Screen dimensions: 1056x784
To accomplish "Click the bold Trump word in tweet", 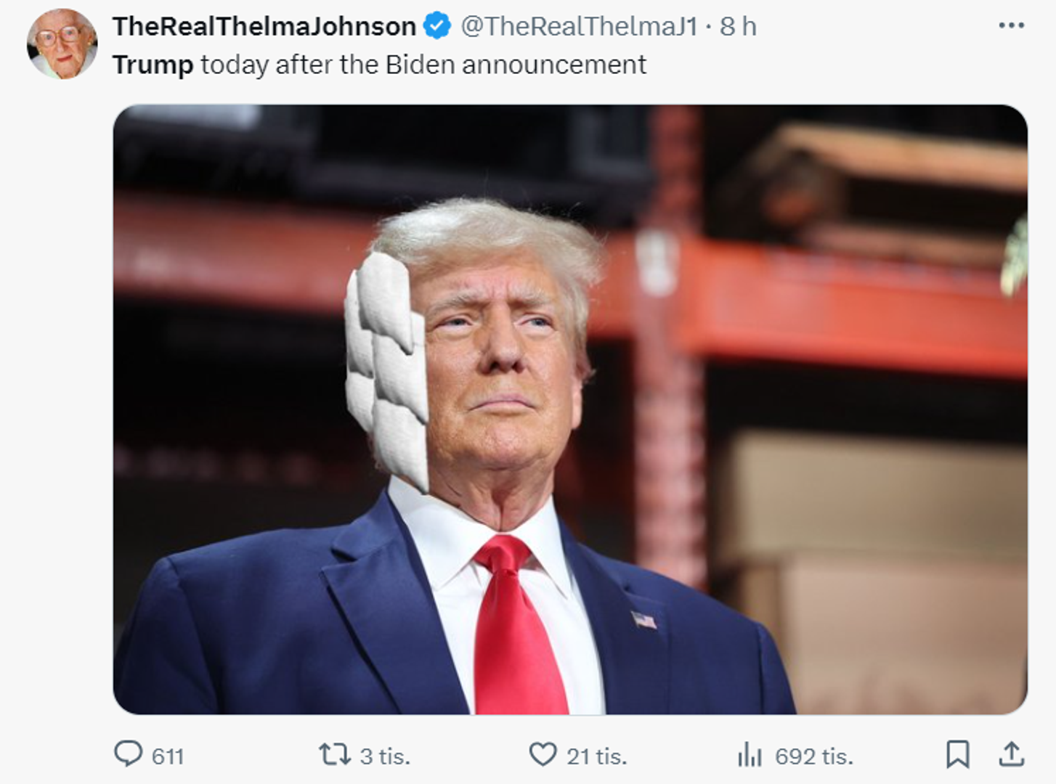I will pos(153,65).
